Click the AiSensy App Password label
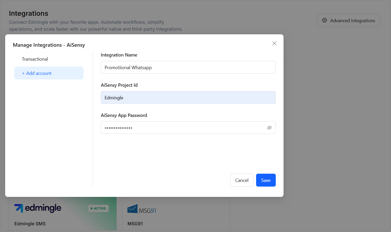Screen dimensions: 391x232 (124, 115)
